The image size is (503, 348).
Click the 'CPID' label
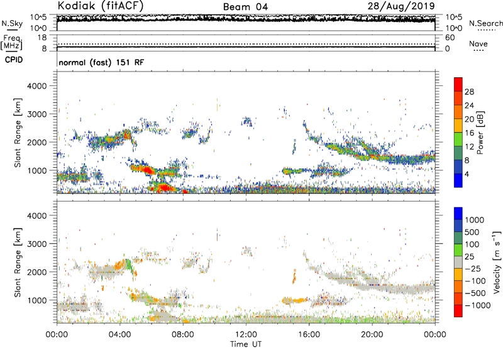click(14, 60)
